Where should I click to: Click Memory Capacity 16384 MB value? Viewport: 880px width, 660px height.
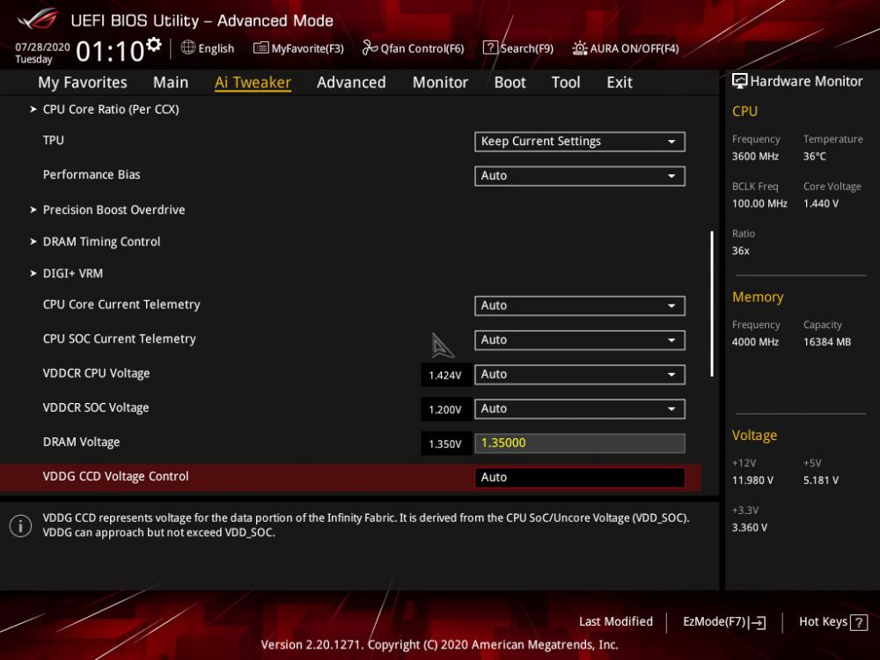[827, 341]
